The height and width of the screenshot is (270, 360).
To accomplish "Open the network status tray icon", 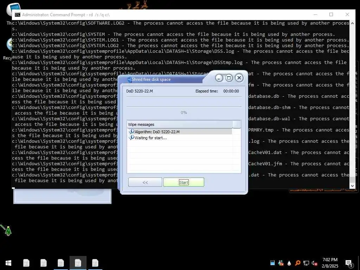I will [x=306, y=263].
